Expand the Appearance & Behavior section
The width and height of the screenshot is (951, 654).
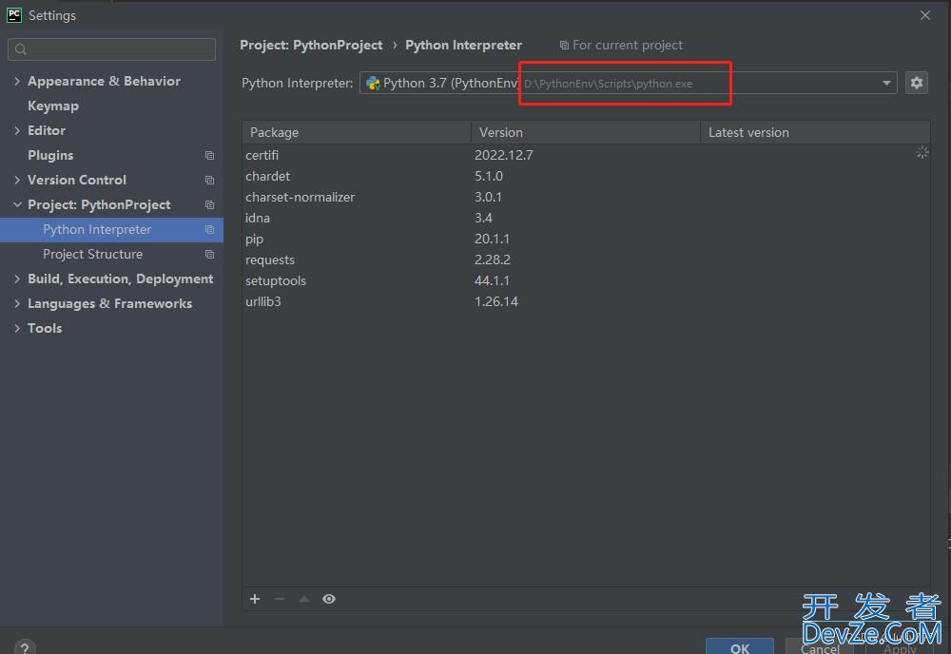click(x=16, y=81)
